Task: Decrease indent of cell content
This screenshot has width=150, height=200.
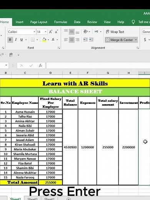Action: coord(85,40)
